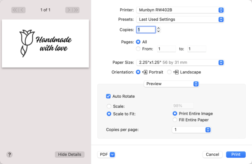
Task: Open Presets dropdown Last Used Settings
Action: click(180, 19)
